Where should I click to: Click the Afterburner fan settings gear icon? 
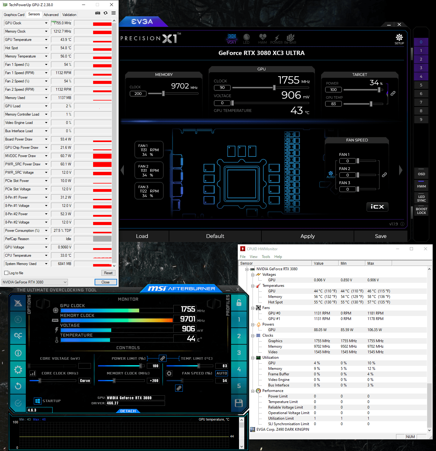pos(169,373)
